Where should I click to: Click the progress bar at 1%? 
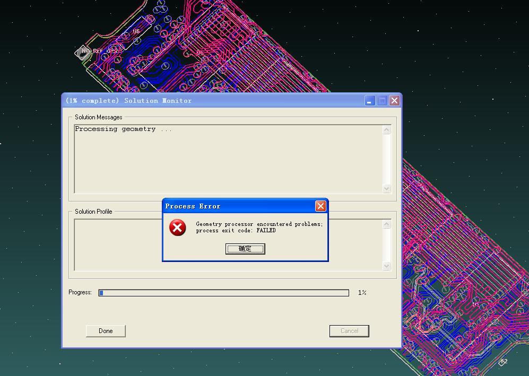(x=224, y=293)
